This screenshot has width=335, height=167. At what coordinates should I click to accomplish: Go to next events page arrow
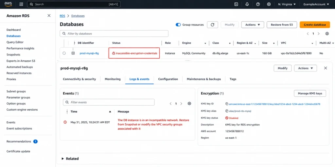pos(181,103)
